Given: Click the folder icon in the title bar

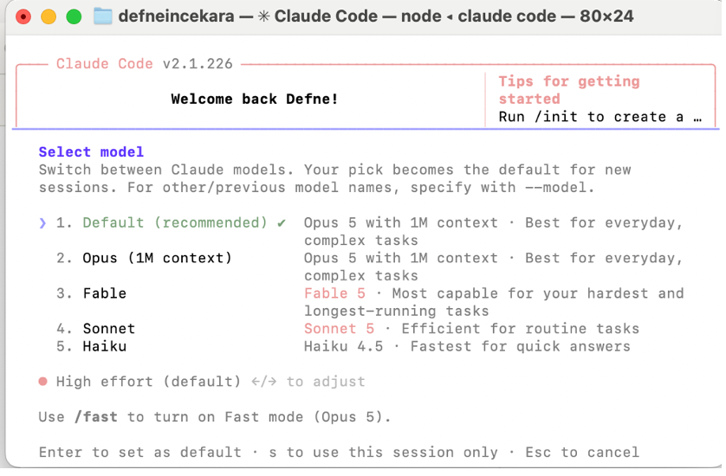Looking at the screenshot, I should coord(103,16).
